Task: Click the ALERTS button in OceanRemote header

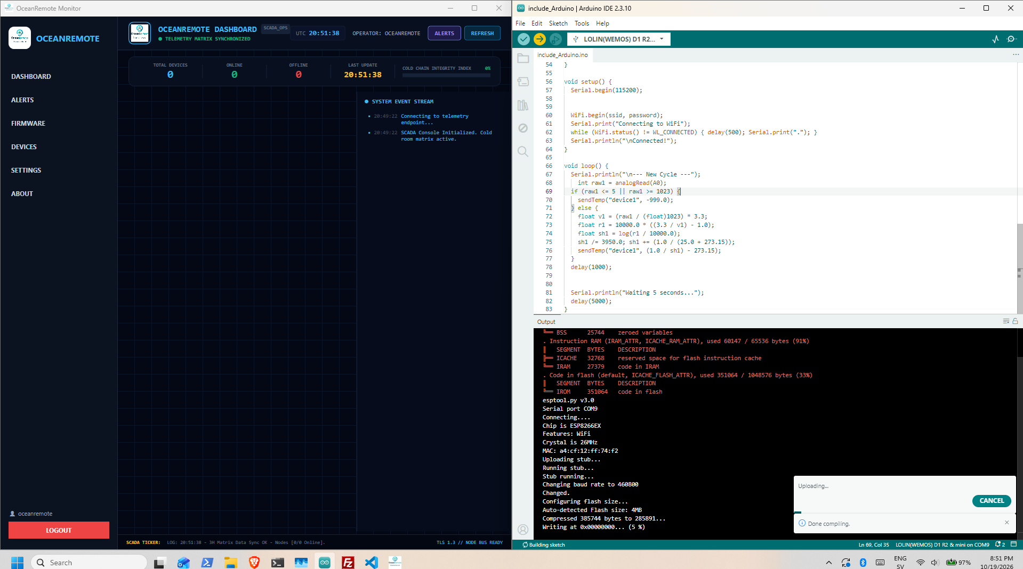Action: tap(444, 33)
